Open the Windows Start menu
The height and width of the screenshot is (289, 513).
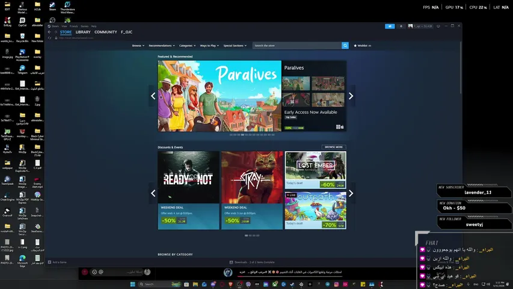point(133,284)
